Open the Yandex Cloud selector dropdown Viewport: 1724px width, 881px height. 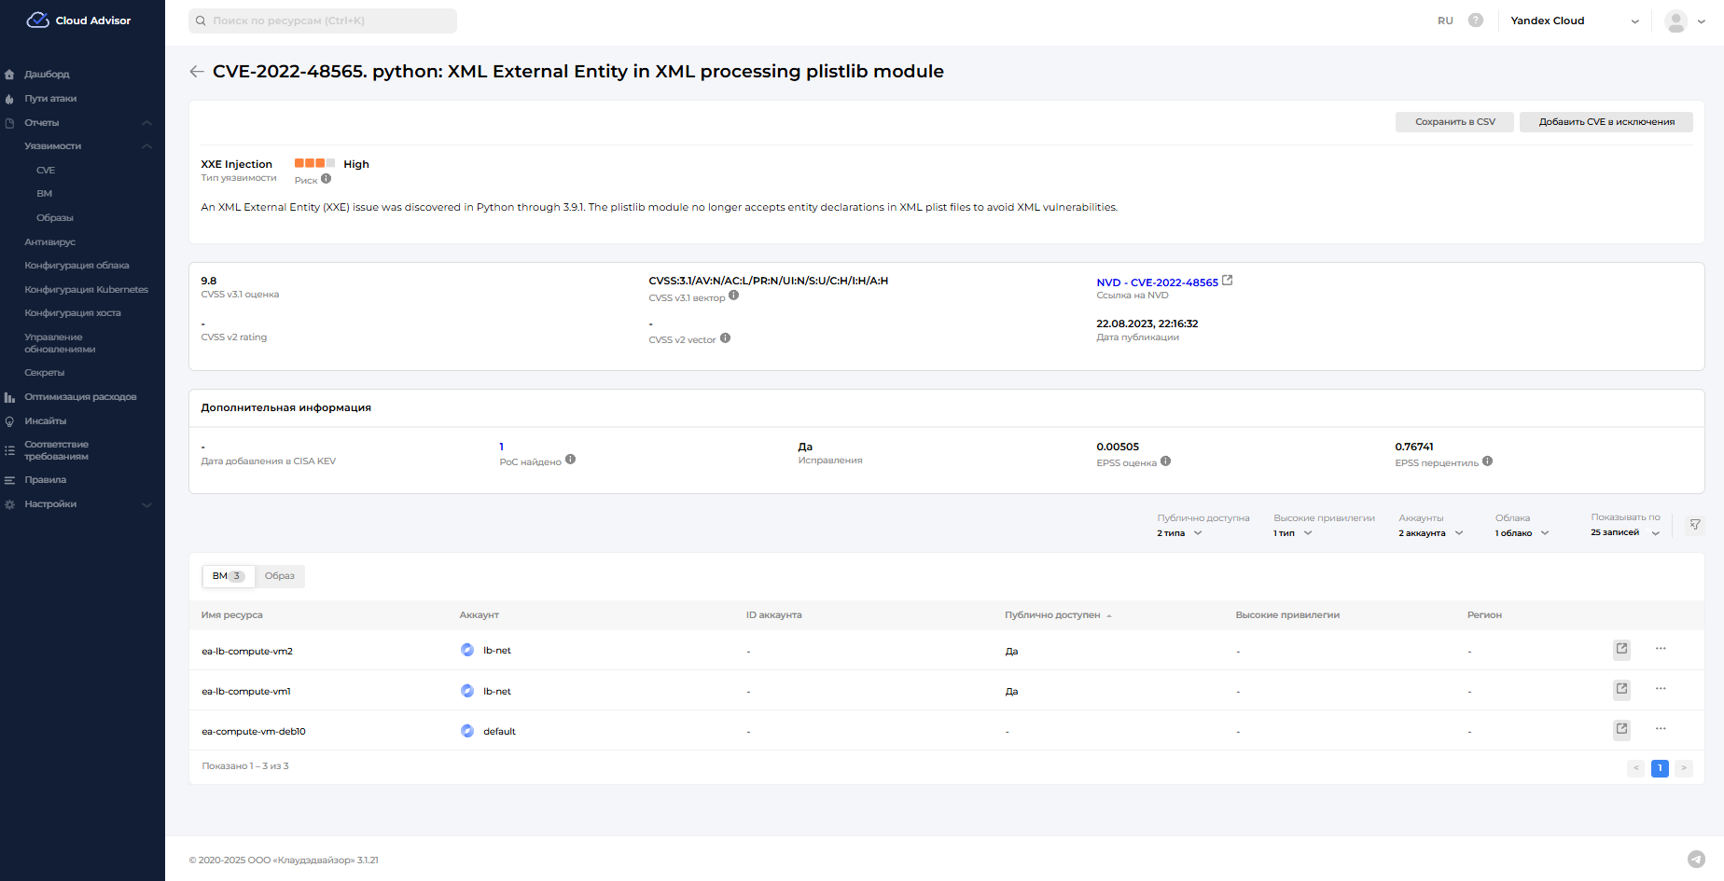tap(1575, 21)
